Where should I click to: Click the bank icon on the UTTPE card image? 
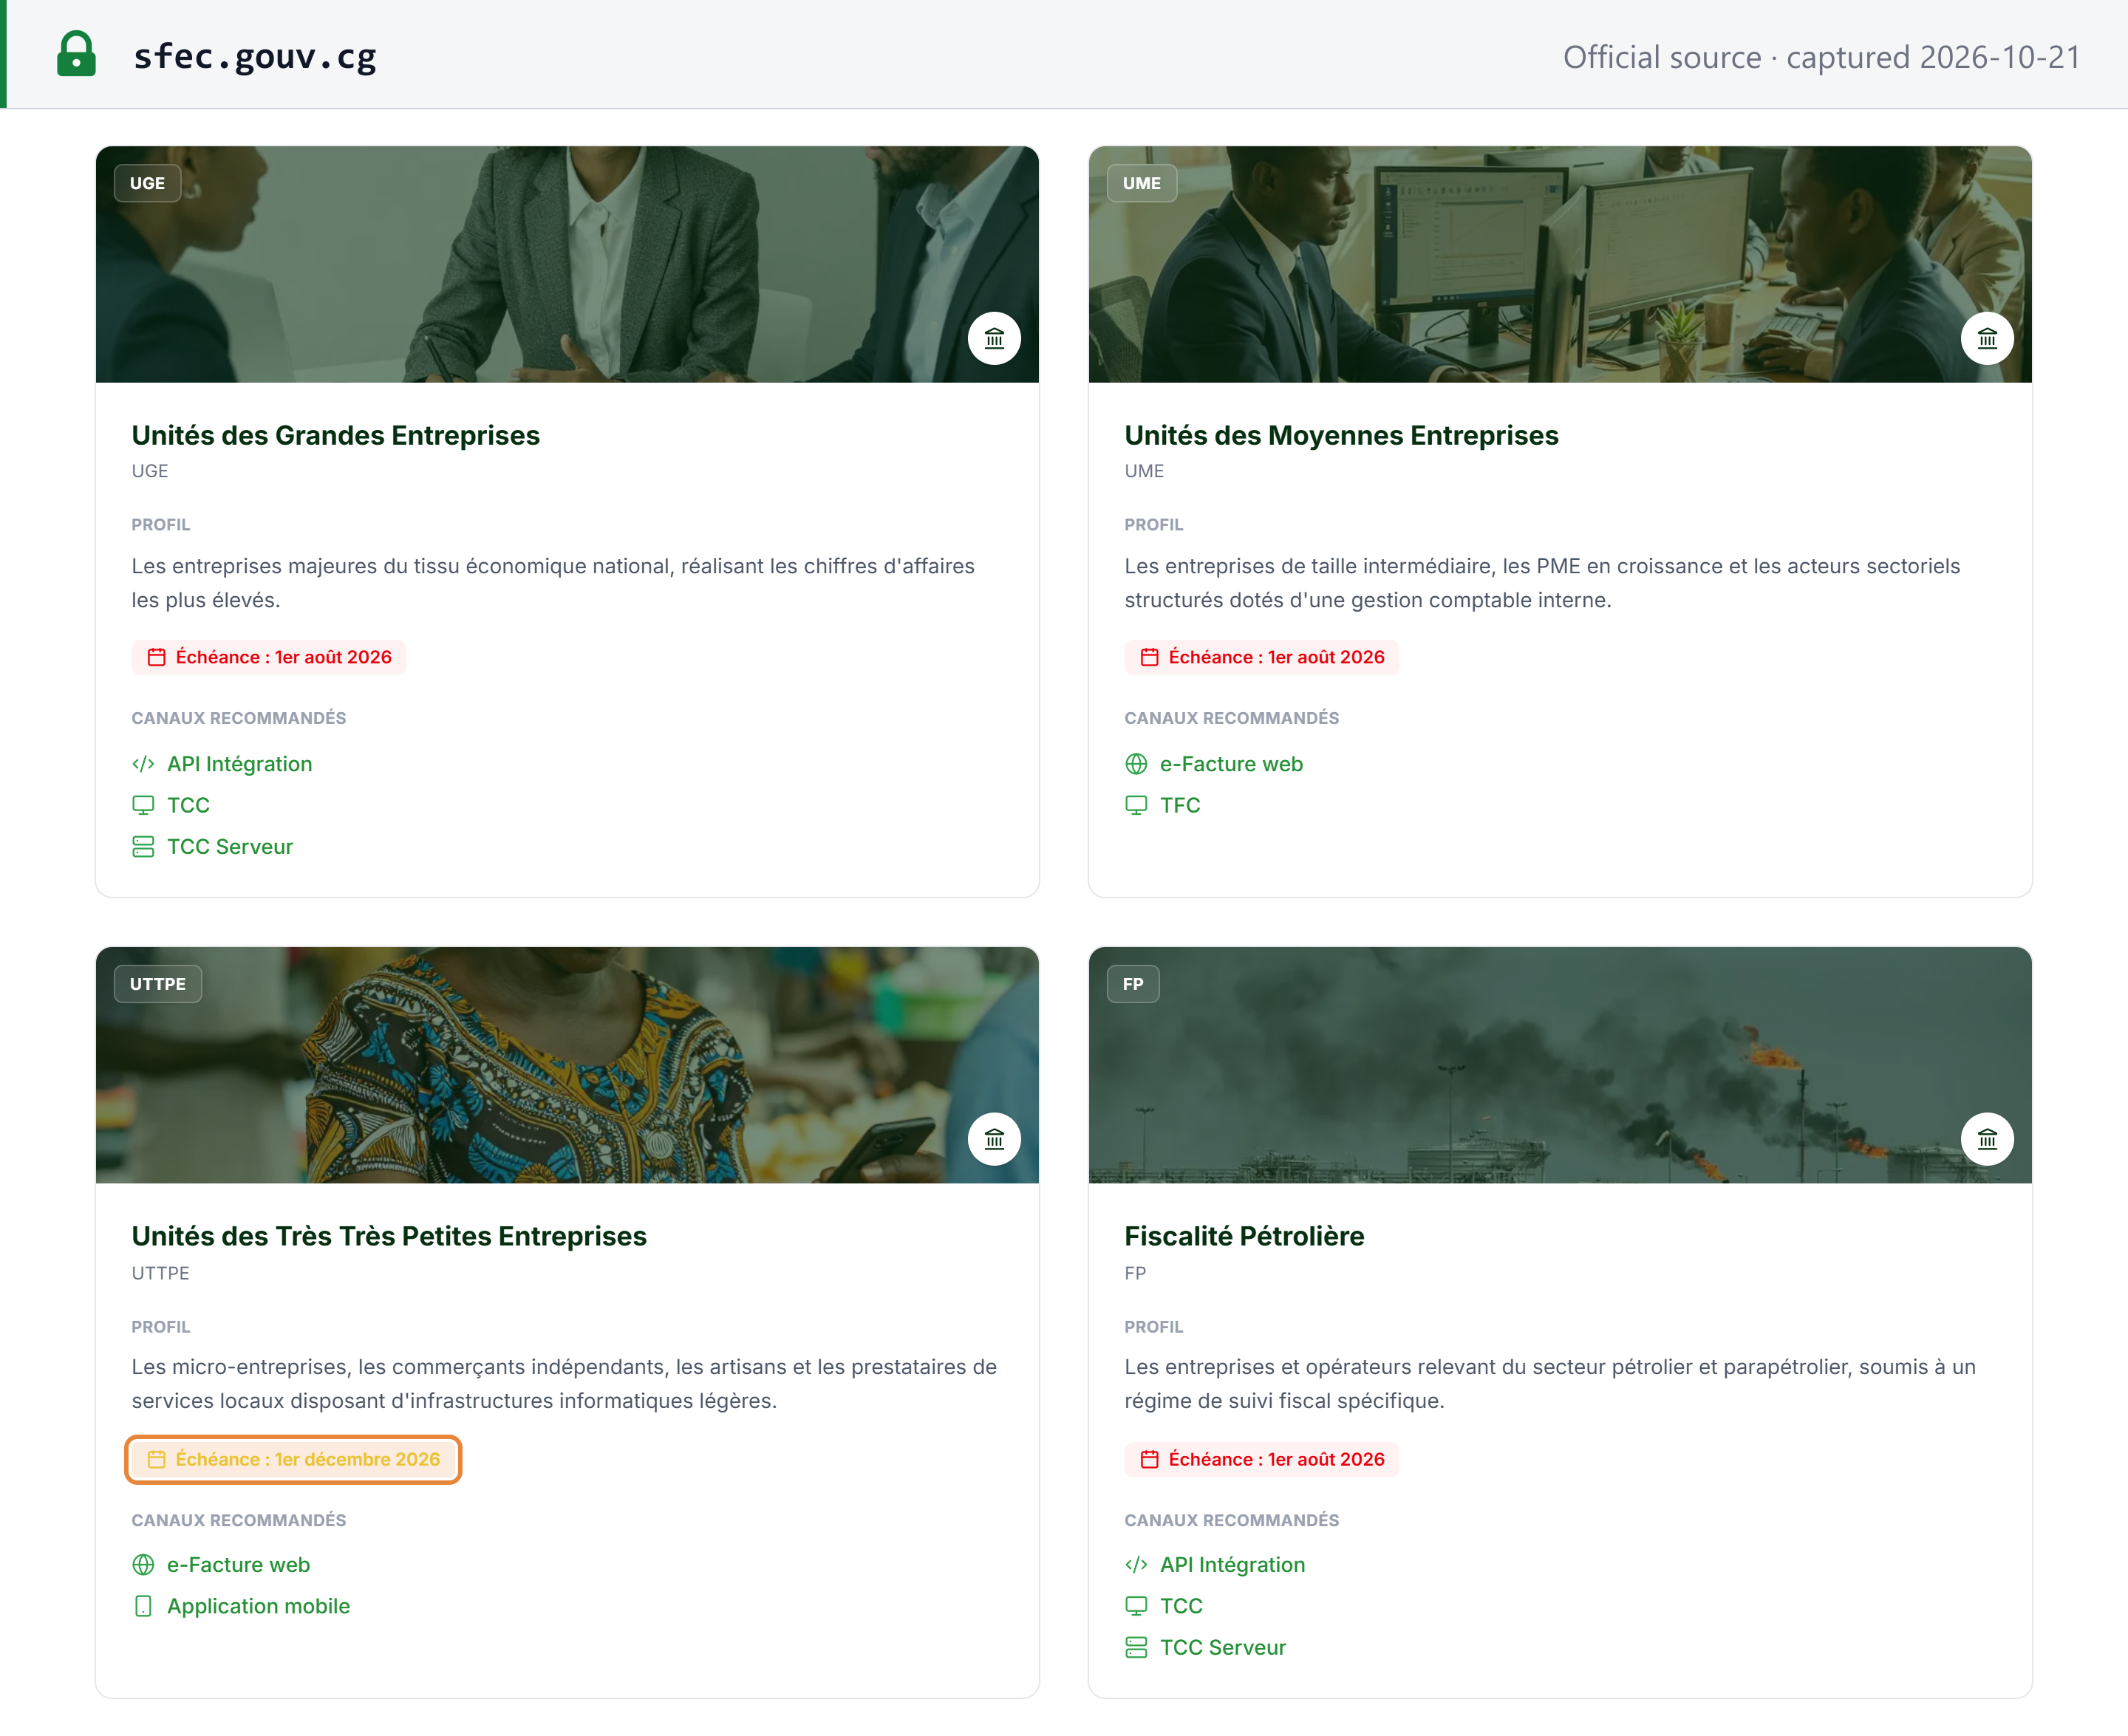click(994, 1139)
